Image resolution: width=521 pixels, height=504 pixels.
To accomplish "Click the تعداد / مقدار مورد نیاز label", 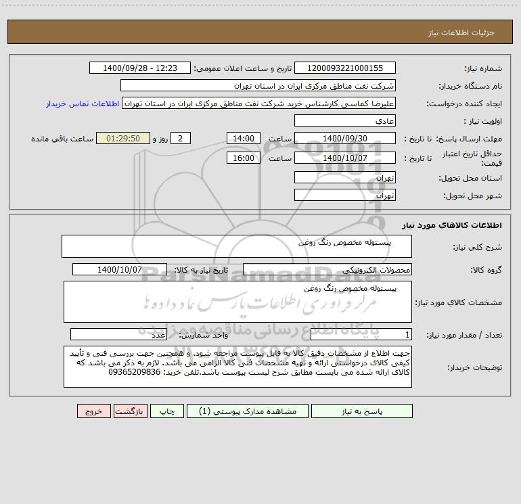I will pyautogui.click(x=464, y=336).
